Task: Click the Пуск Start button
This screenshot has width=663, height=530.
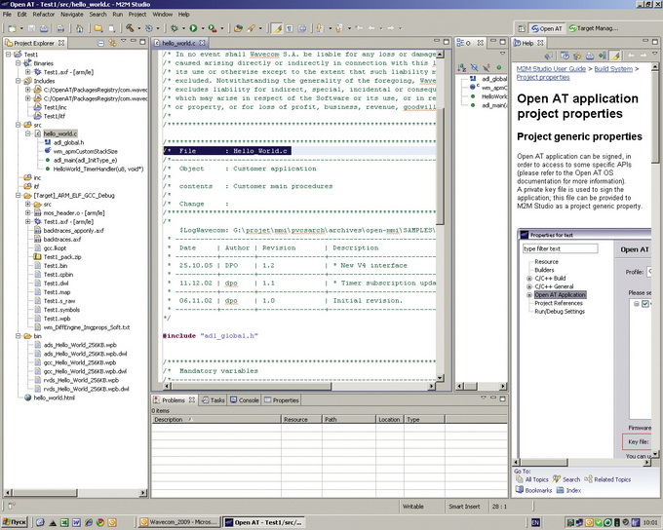Action: 14,522
